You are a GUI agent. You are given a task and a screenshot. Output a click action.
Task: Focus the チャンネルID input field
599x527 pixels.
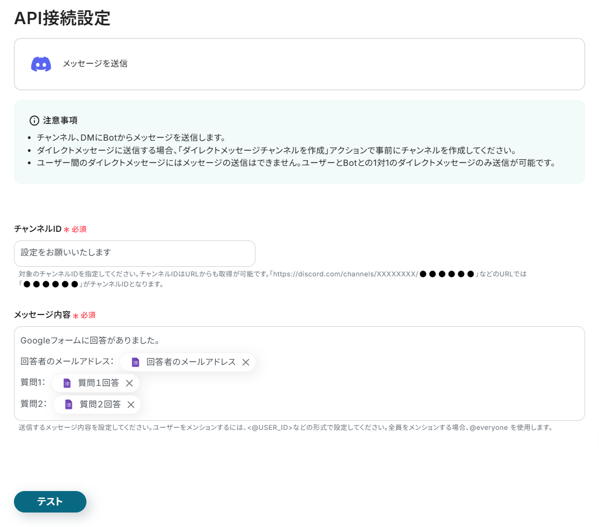[x=135, y=253]
